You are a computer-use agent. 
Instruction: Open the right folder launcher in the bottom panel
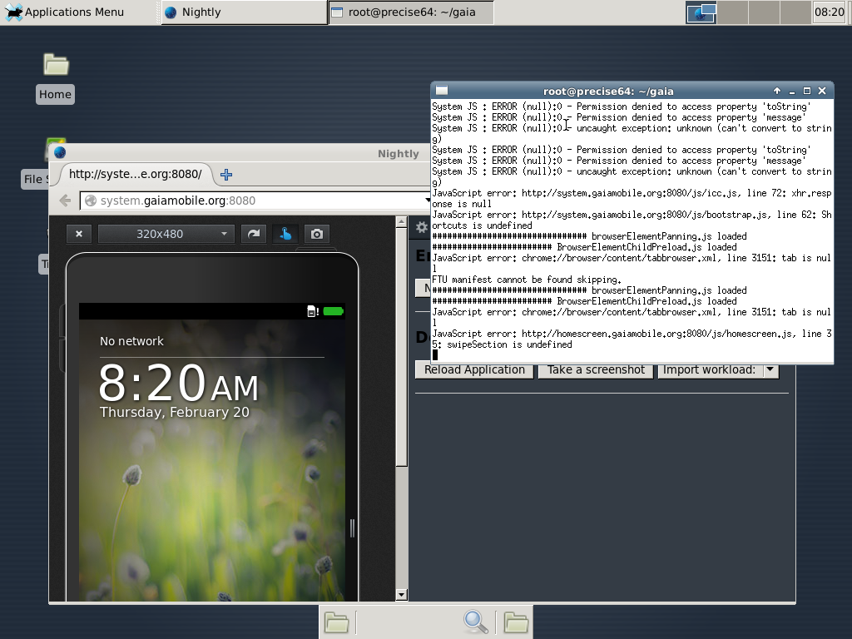pos(516,622)
